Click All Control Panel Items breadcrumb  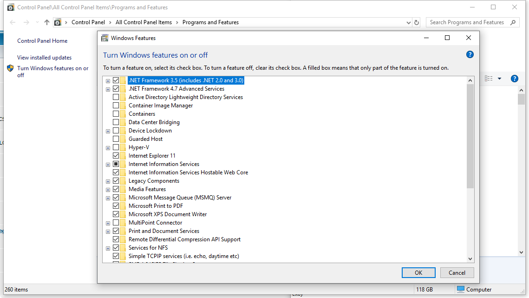click(x=144, y=22)
